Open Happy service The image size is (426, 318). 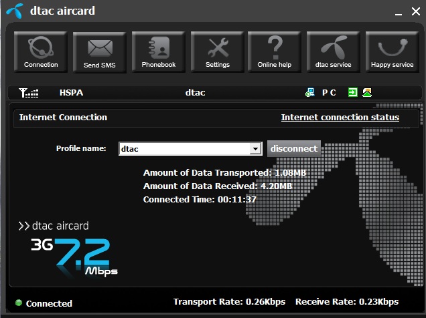pyautogui.click(x=393, y=52)
